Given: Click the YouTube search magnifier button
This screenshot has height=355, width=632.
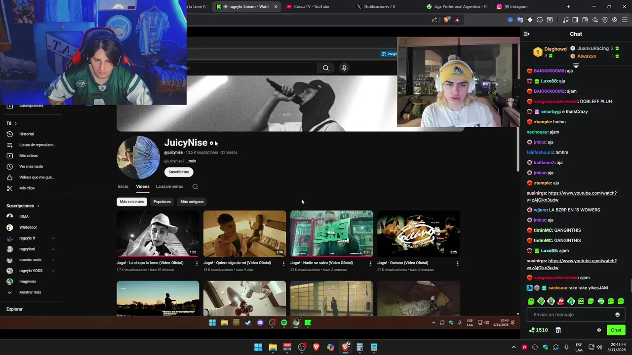Looking at the screenshot, I should [326, 68].
